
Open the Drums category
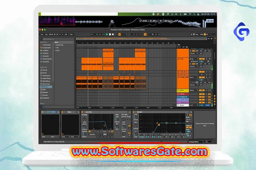(x=44, y=73)
